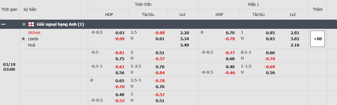This screenshot has height=105, width=337.
Task: Select the Leeds team name
Action: tap(33, 39)
